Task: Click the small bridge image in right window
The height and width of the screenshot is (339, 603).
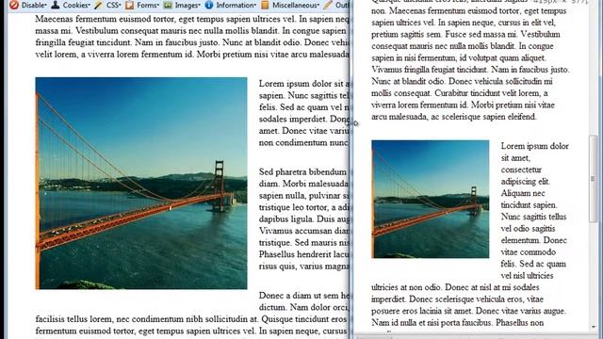Action: click(431, 199)
